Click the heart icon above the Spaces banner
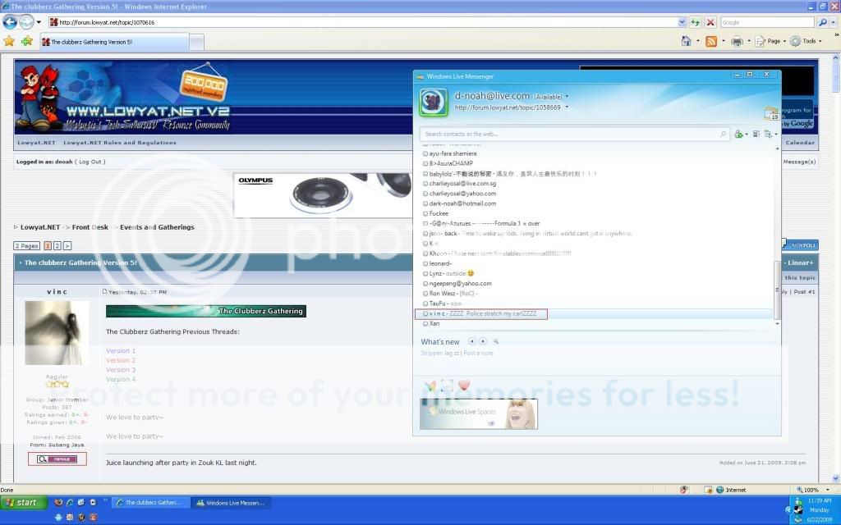 pos(462,383)
